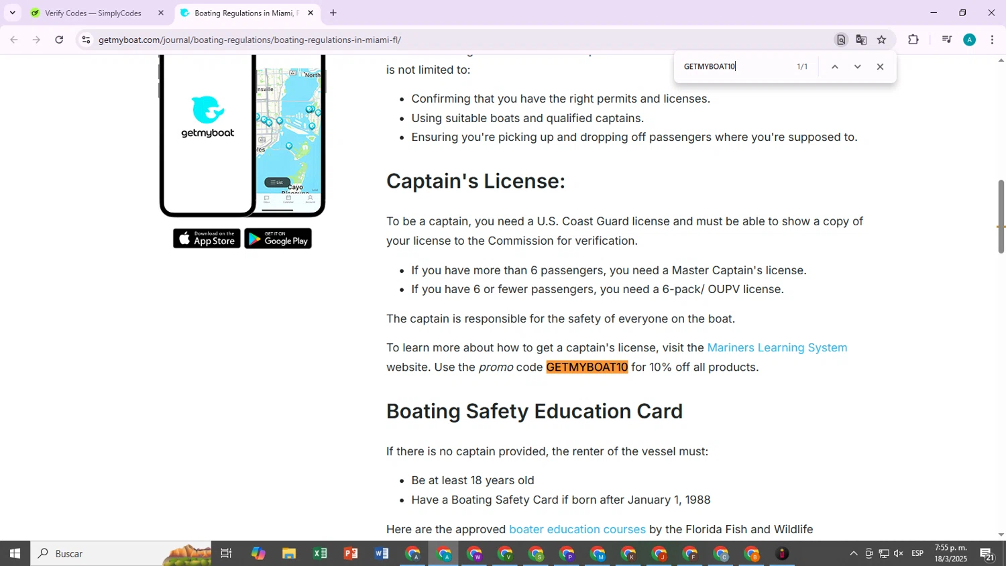
Task: Switch to Chrome profile W taskbar icon
Action: coord(475,554)
